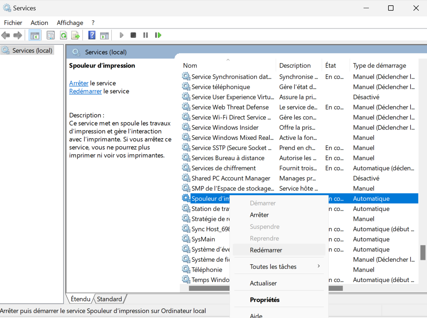427x318 pixels.
Task: Open the ? help menu in menu bar
Action: tap(93, 23)
